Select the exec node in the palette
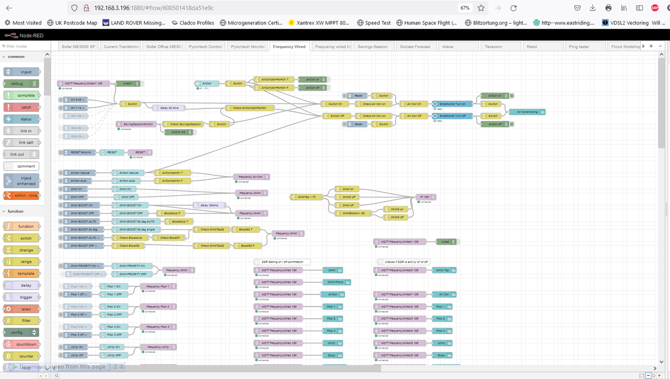This screenshot has width=670, height=379. pyautogui.click(x=21, y=308)
